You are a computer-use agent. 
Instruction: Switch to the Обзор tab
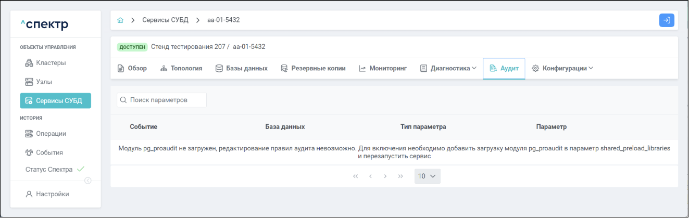point(132,68)
